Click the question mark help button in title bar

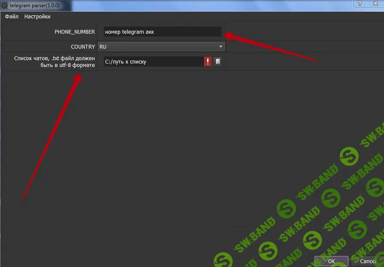360,3
